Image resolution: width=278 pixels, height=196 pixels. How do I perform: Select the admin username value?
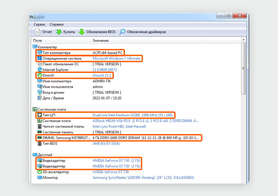(98, 87)
